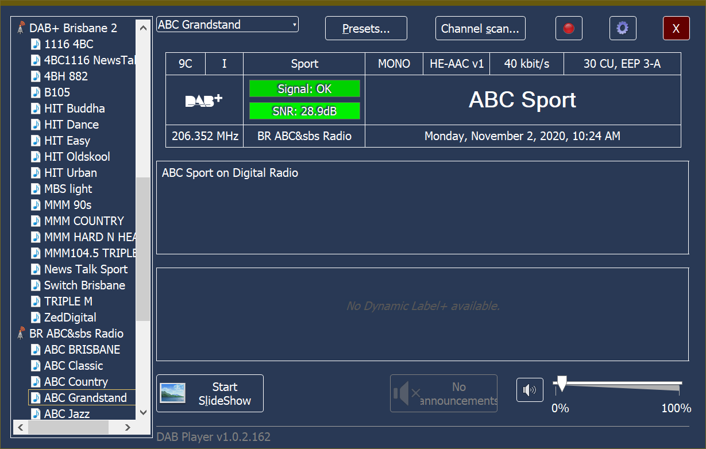Select HIT Oldskool in station list
The height and width of the screenshot is (449, 706).
pos(77,157)
